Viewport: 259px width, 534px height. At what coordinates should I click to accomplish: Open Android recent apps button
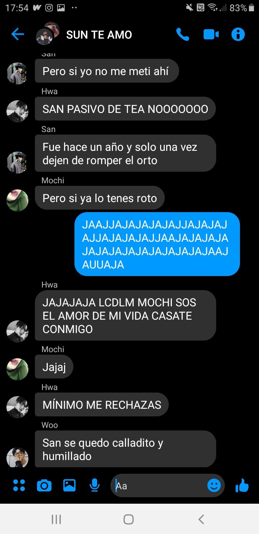[x=56, y=519]
